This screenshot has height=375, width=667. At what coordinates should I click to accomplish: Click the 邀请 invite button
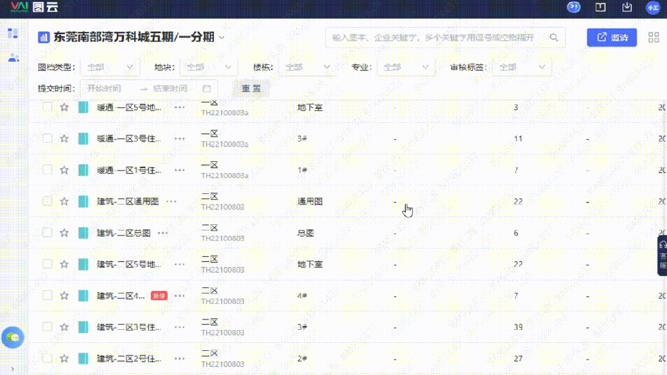point(611,38)
